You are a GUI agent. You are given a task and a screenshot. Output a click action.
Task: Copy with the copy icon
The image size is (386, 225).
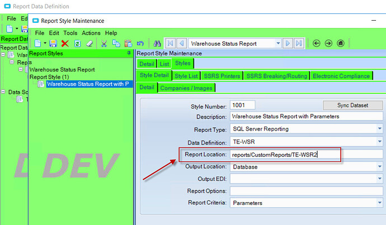tap(116, 44)
